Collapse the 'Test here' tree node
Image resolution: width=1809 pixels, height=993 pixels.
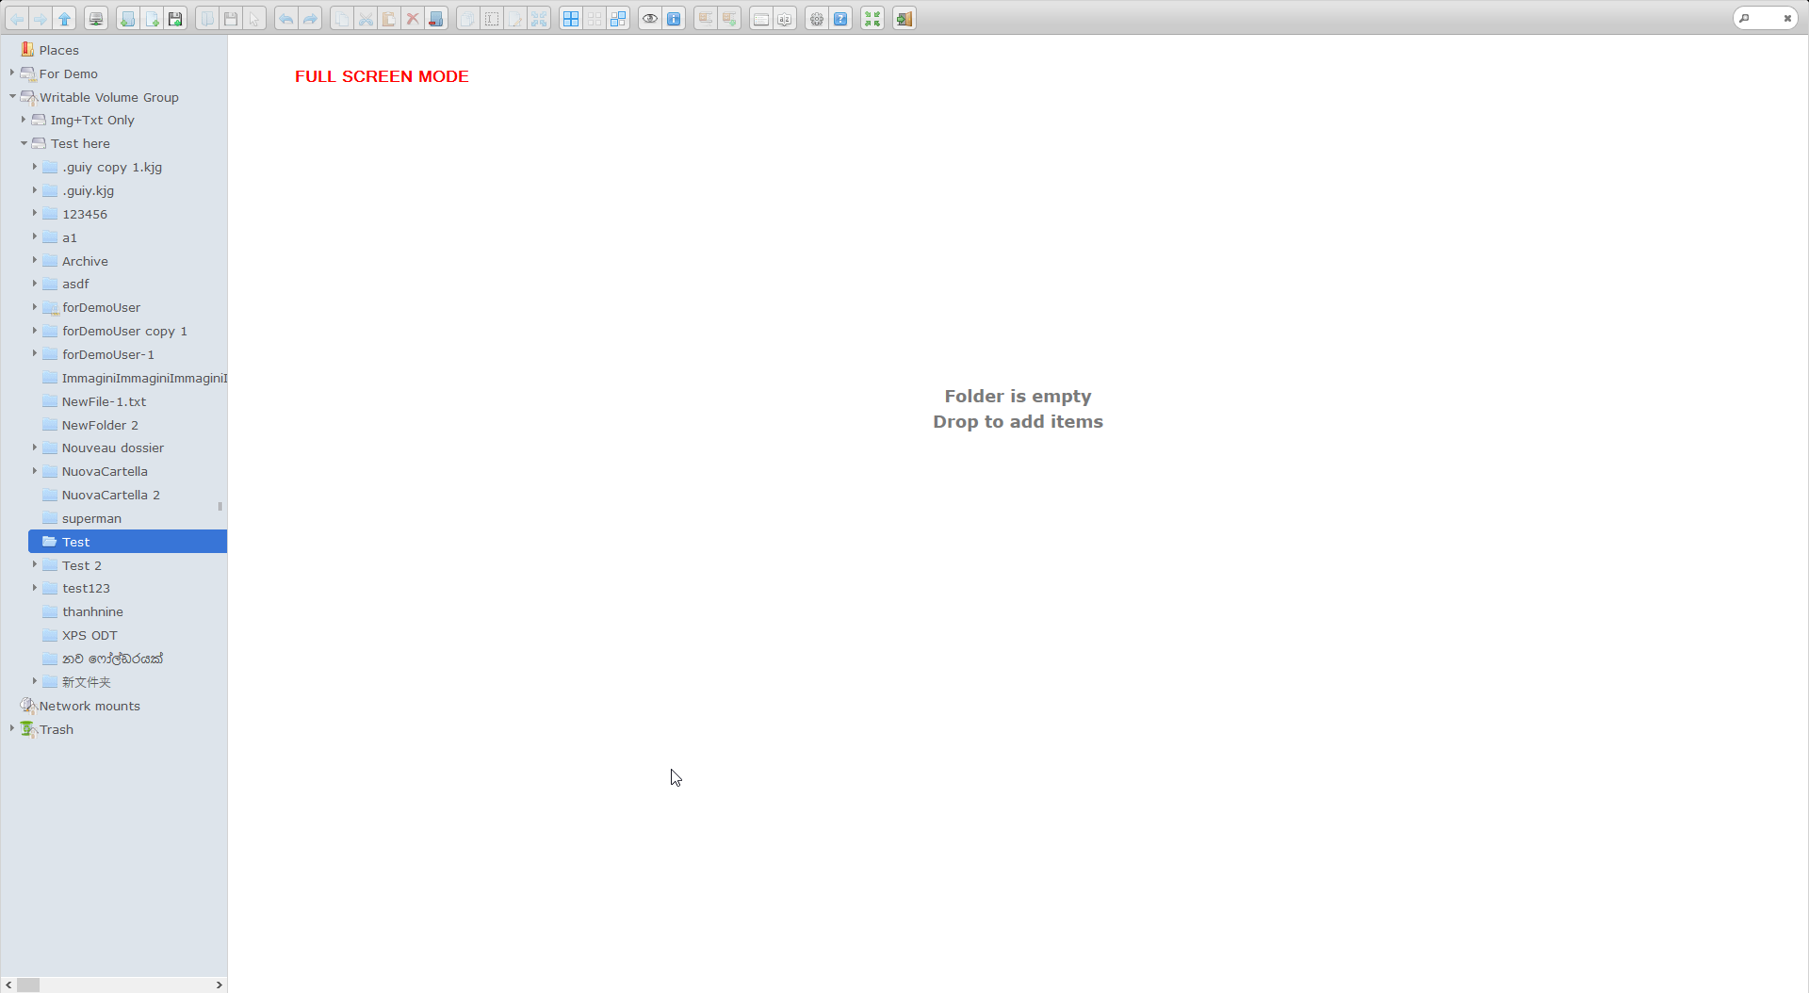click(23, 143)
